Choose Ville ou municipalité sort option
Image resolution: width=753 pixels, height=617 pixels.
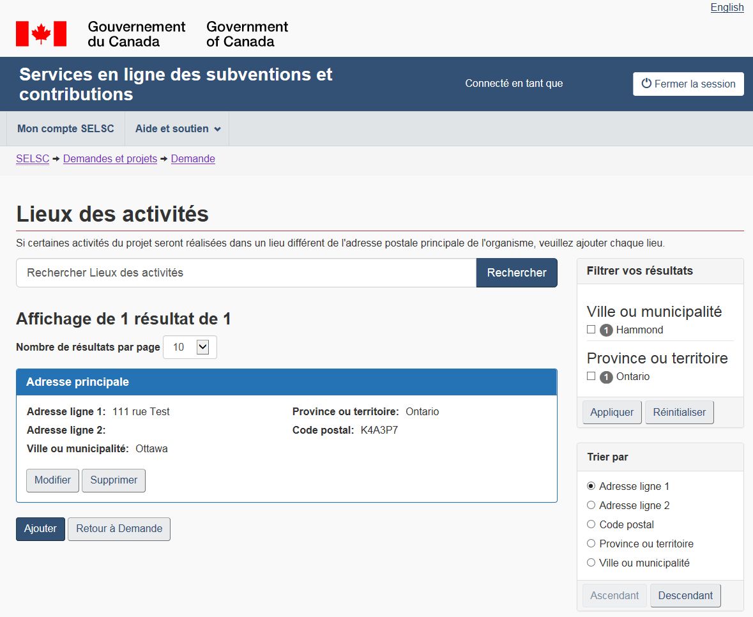tap(591, 563)
